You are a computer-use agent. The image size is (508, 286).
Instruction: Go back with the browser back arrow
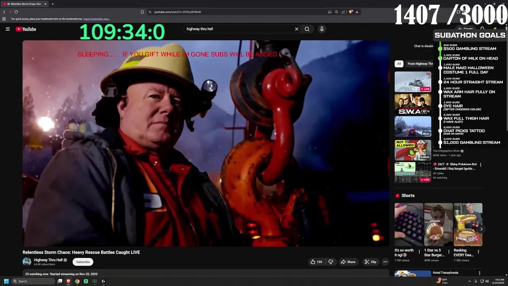(4, 12)
